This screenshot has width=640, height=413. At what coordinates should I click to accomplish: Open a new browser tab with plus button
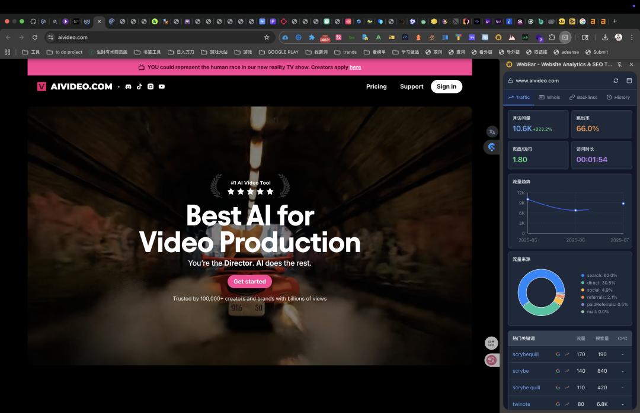click(615, 21)
